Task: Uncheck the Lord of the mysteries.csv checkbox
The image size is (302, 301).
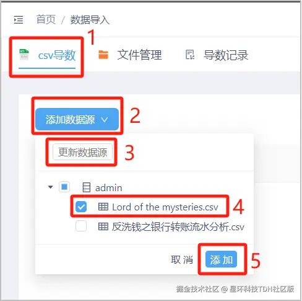Action: point(81,207)
